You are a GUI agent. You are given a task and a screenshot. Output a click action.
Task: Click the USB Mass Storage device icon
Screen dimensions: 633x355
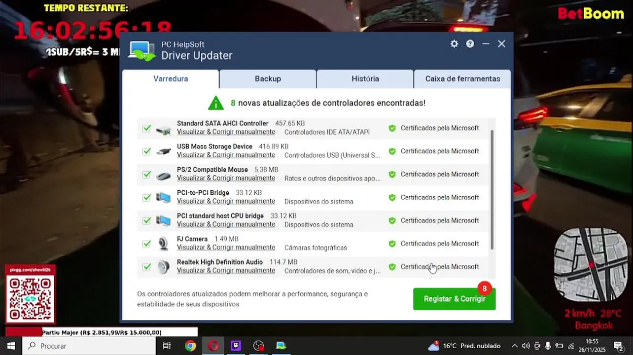tap(163, 152)
